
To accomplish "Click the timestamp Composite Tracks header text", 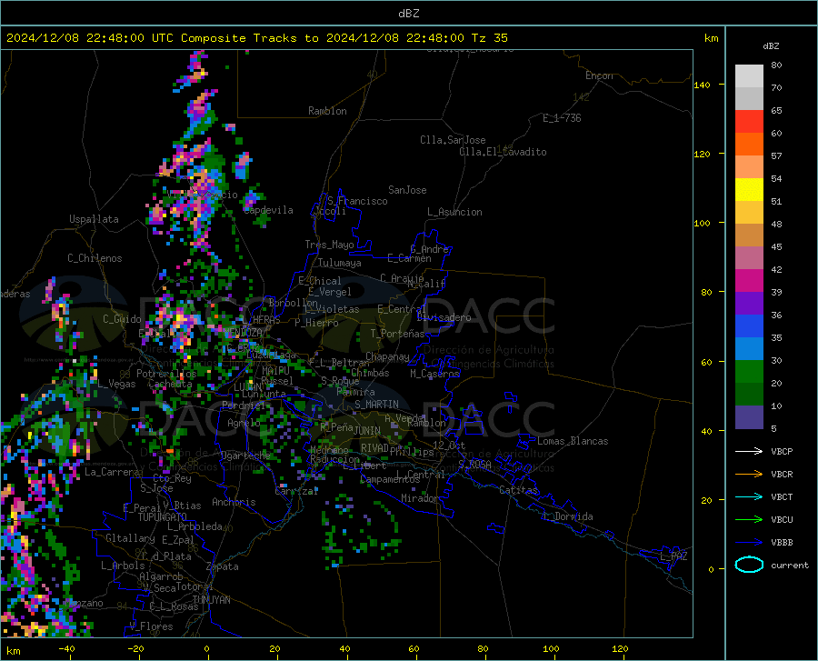I will (x=257, y=38).
